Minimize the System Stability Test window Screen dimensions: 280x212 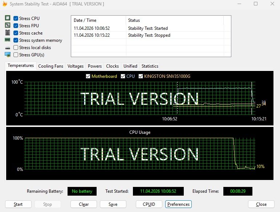(239, 4)
